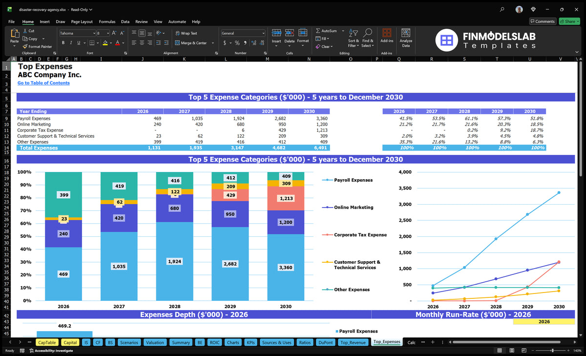Open the File menu
The image size is (586, 356).
11,21
